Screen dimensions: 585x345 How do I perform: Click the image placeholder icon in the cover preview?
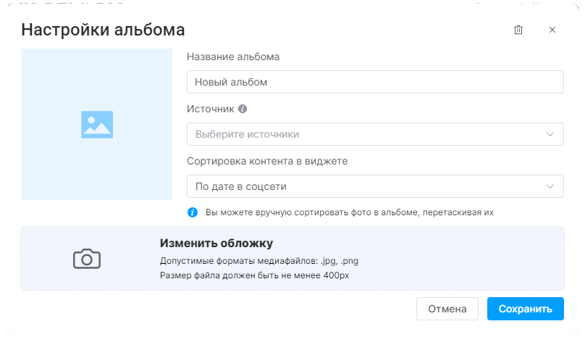coord(97,125)
